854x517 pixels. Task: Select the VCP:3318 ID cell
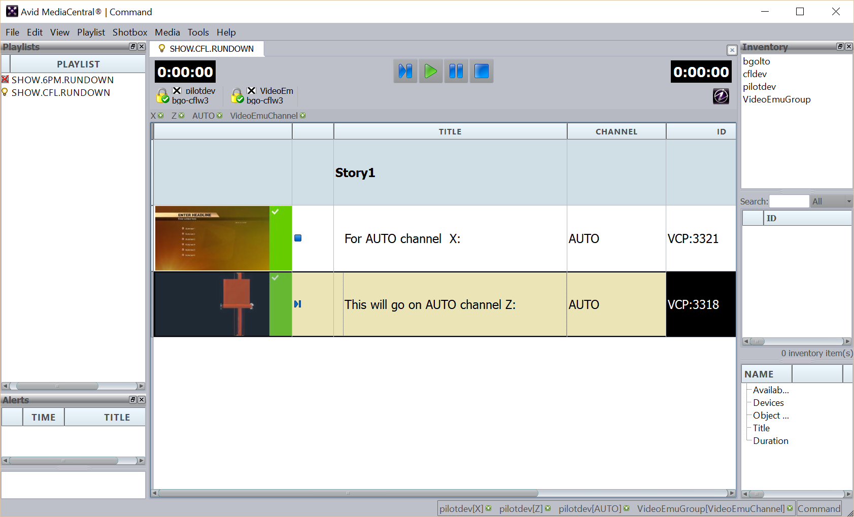[x=701, y=304]
